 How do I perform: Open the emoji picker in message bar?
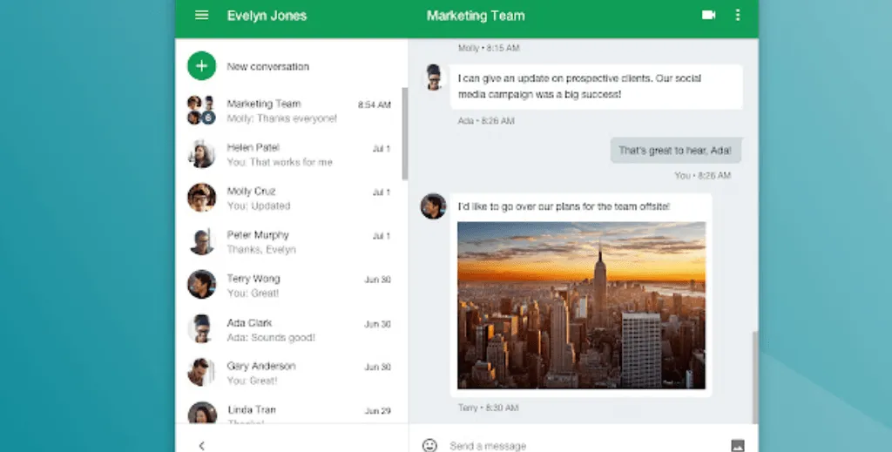pos(429,445)
